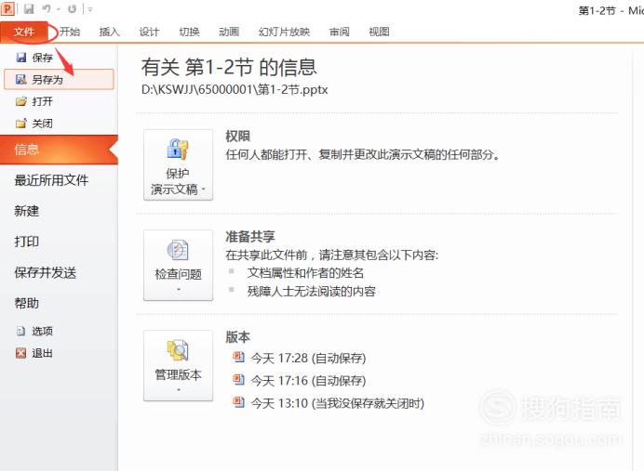Click the 保护演示文稿 lock and key icon
The height and width of the screenshot is (471, 644).
coord(178,149)
